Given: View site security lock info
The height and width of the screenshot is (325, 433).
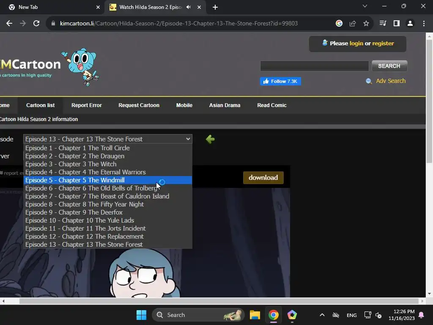Looking at the screenshot, I should 53,24.
